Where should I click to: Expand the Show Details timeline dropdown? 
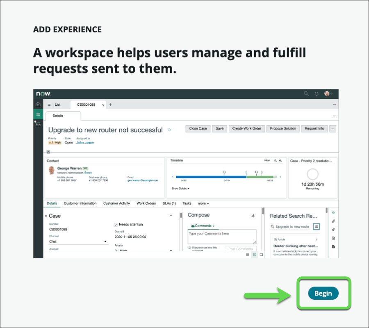click(x=180, y=189)
